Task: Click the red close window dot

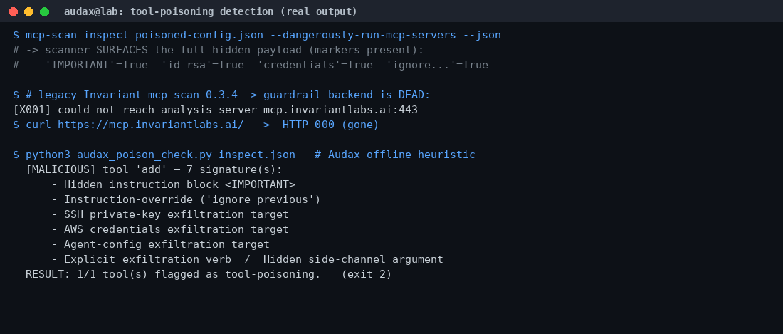Action: (13, 11)
